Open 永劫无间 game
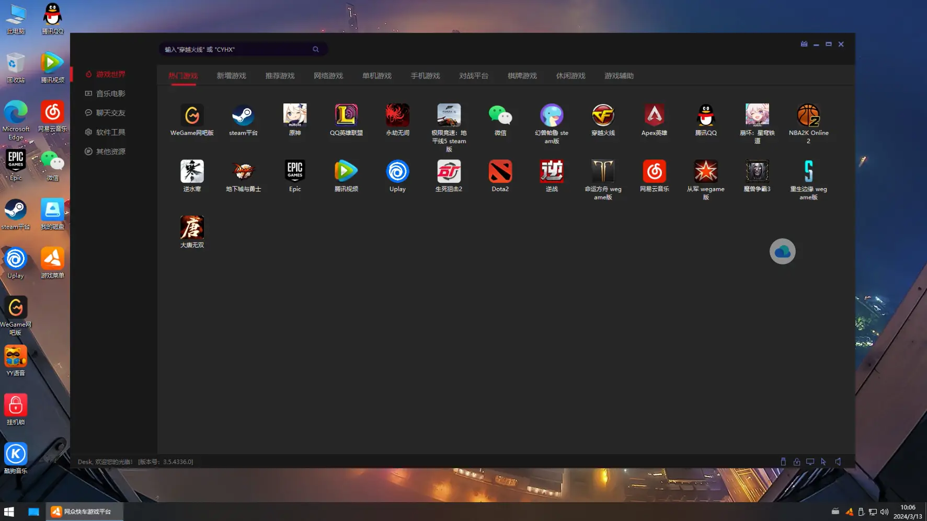 point(397,120)
